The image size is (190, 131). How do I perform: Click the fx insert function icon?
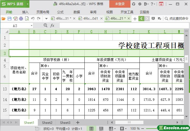pos(52,25)
